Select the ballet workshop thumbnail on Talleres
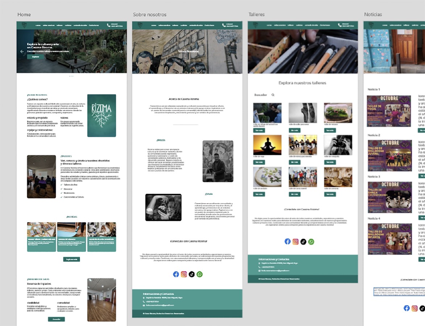Image resolution: width=425 pixels, height=326 pixels. [x=303, y=113]
